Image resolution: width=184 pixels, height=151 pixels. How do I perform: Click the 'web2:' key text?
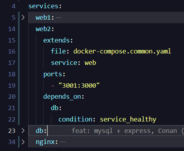(x=45, y=29)
